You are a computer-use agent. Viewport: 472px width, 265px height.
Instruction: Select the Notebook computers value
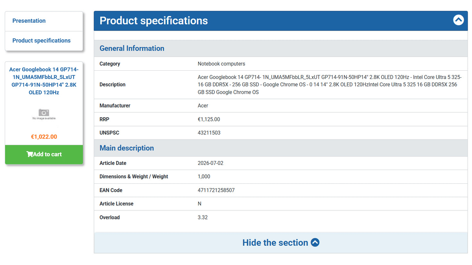point(221,64)
